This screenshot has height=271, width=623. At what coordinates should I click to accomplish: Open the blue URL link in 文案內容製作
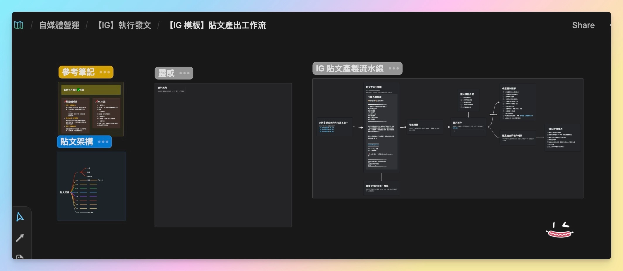(x=373, y=145)
